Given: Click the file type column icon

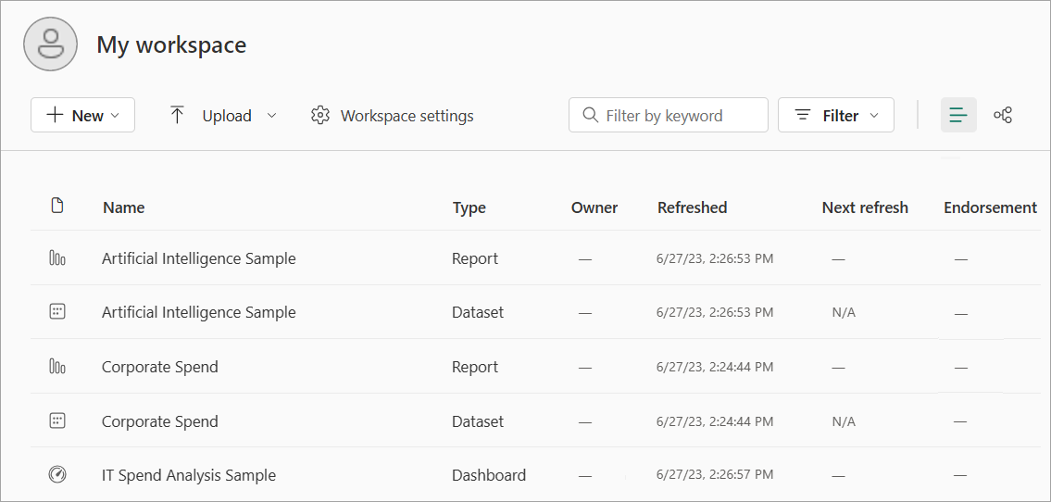Looking at the screenshot, I should 57,206.
